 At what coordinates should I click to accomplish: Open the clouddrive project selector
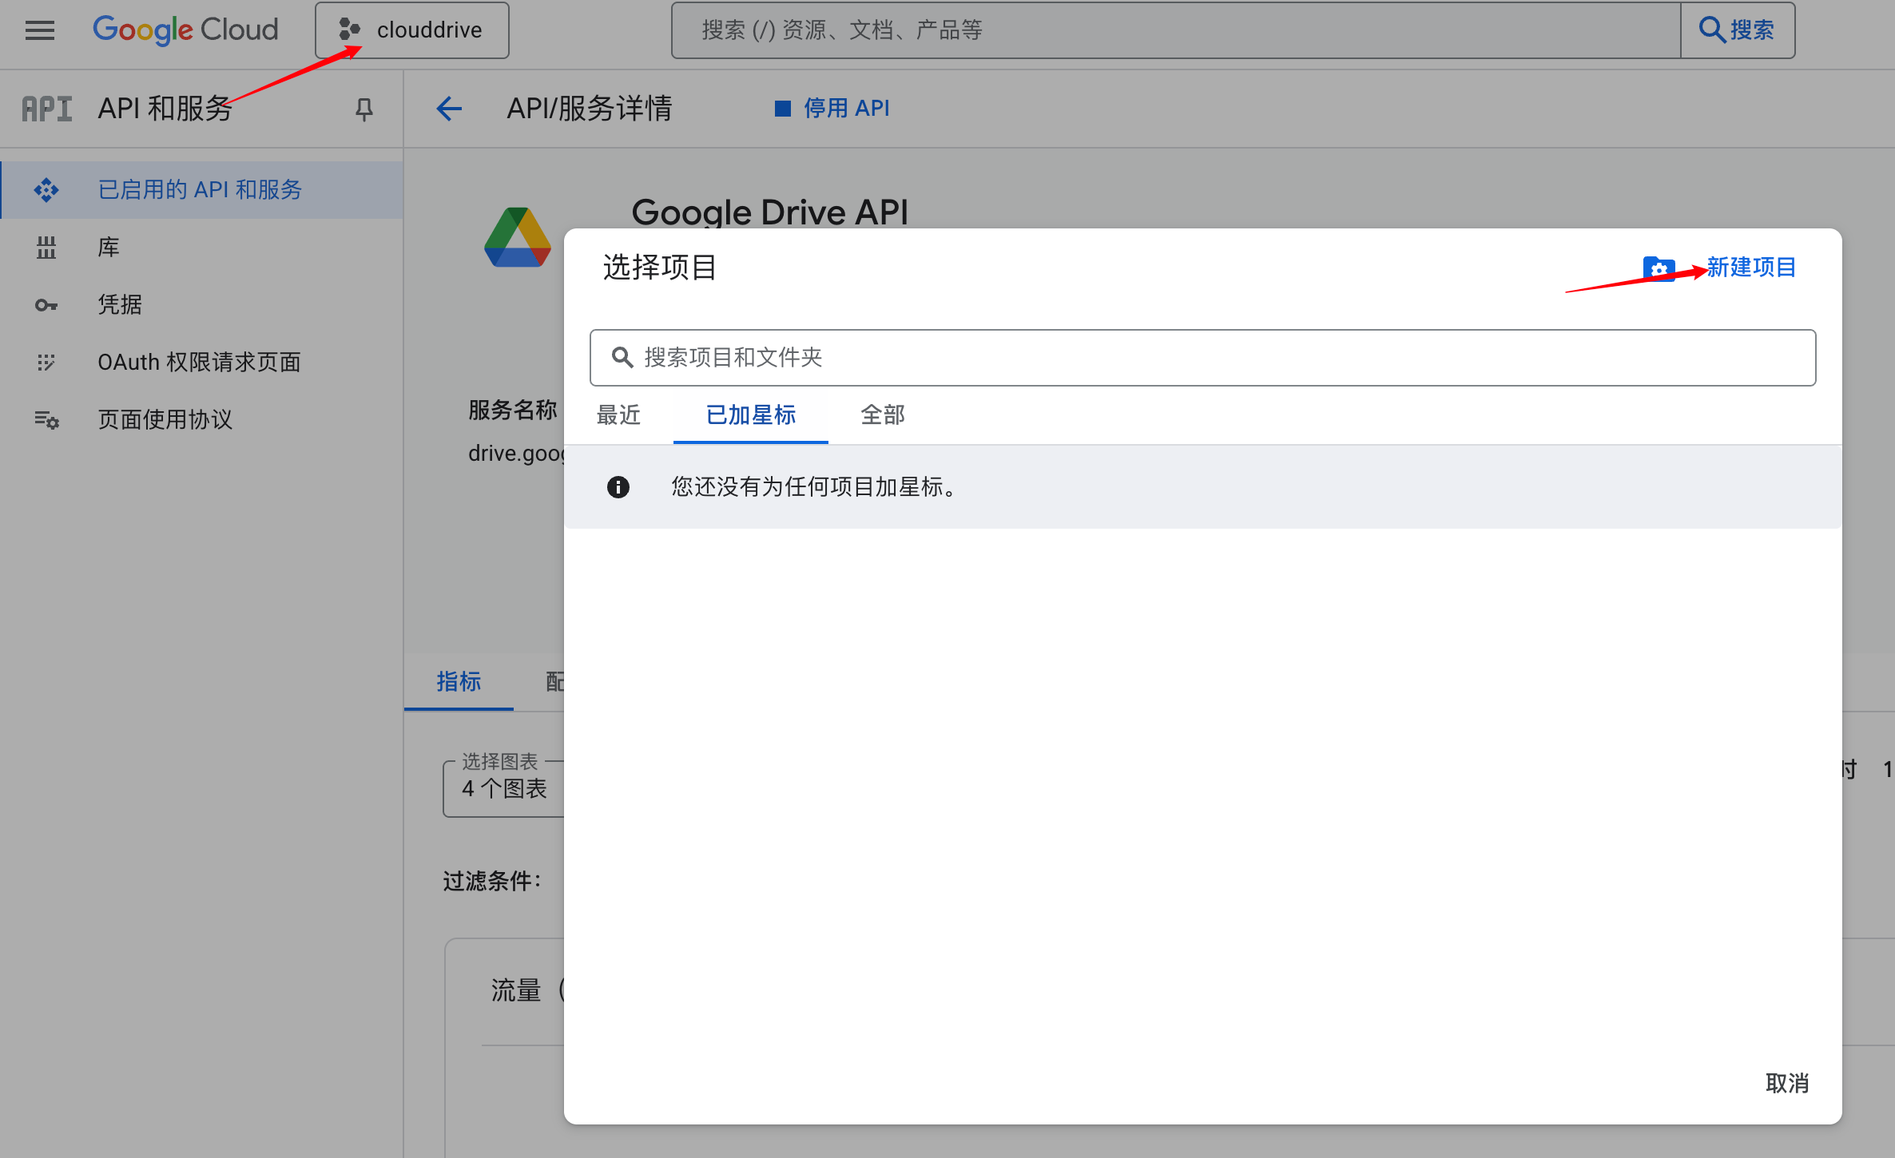coord(411,30)
